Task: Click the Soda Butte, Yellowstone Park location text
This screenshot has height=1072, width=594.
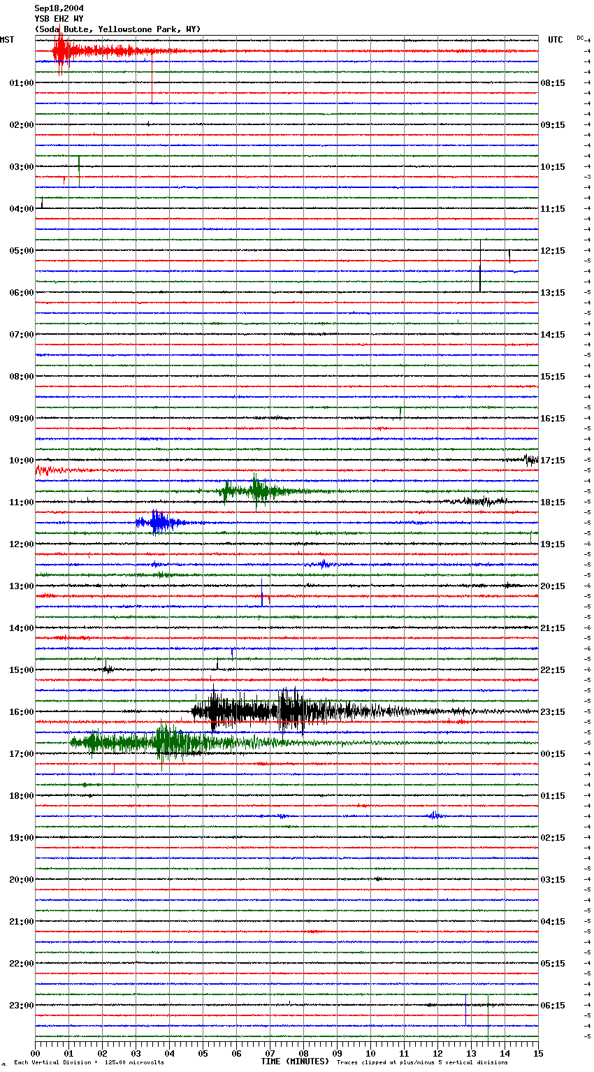Action: (117, 29)
